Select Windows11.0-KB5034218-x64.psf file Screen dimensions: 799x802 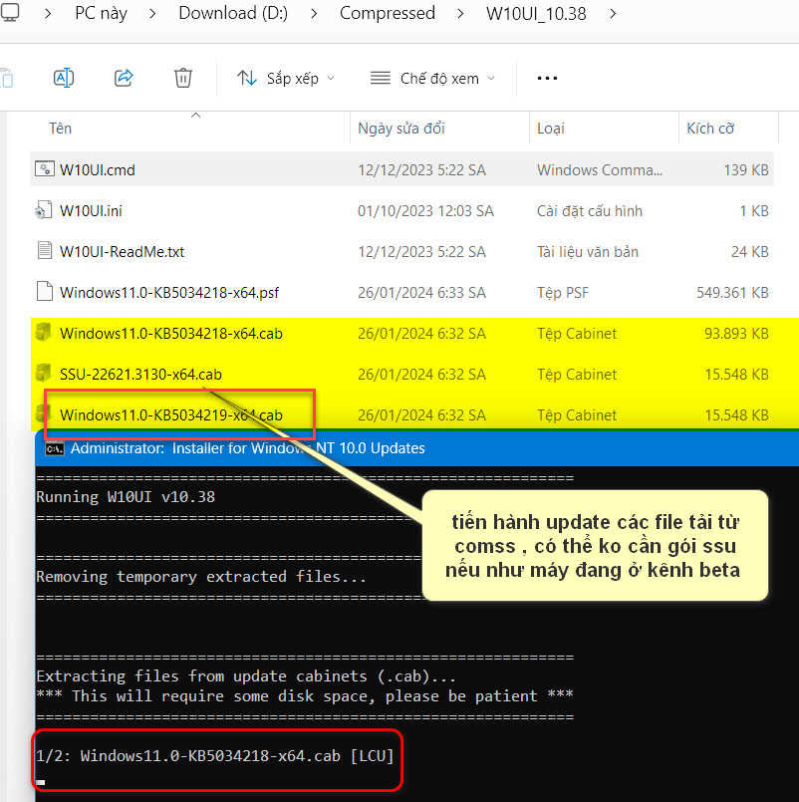(401, 293)
